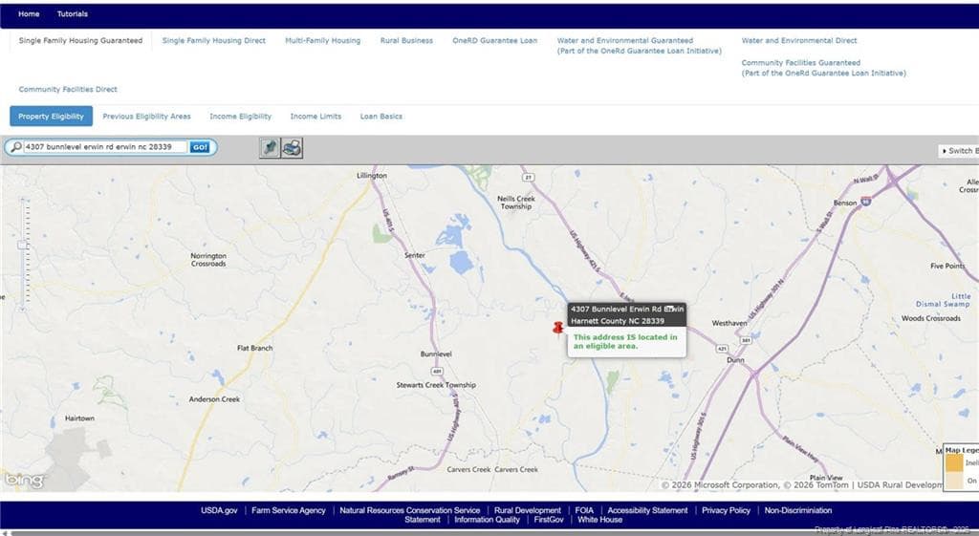
Task: Open the FOIA footer link
Action: [584, 510]
